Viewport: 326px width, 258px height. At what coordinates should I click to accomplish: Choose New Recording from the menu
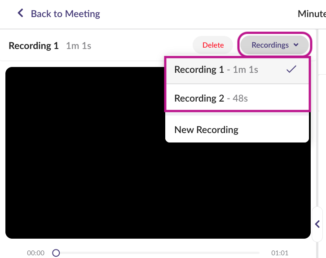click(206, 130)
